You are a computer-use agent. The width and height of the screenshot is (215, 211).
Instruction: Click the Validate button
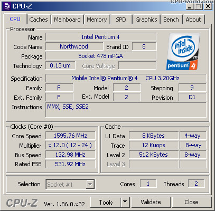pos(151,202)
